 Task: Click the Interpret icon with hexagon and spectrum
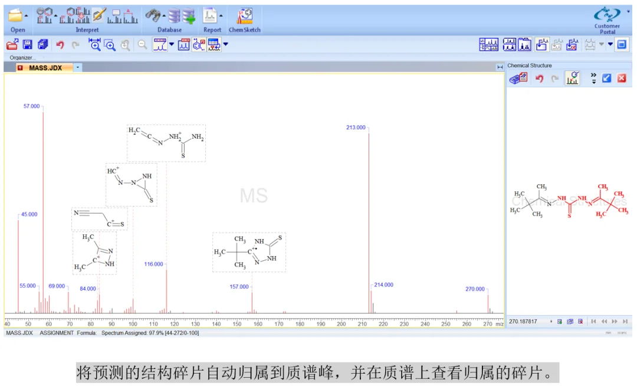(x=67, y=15)
